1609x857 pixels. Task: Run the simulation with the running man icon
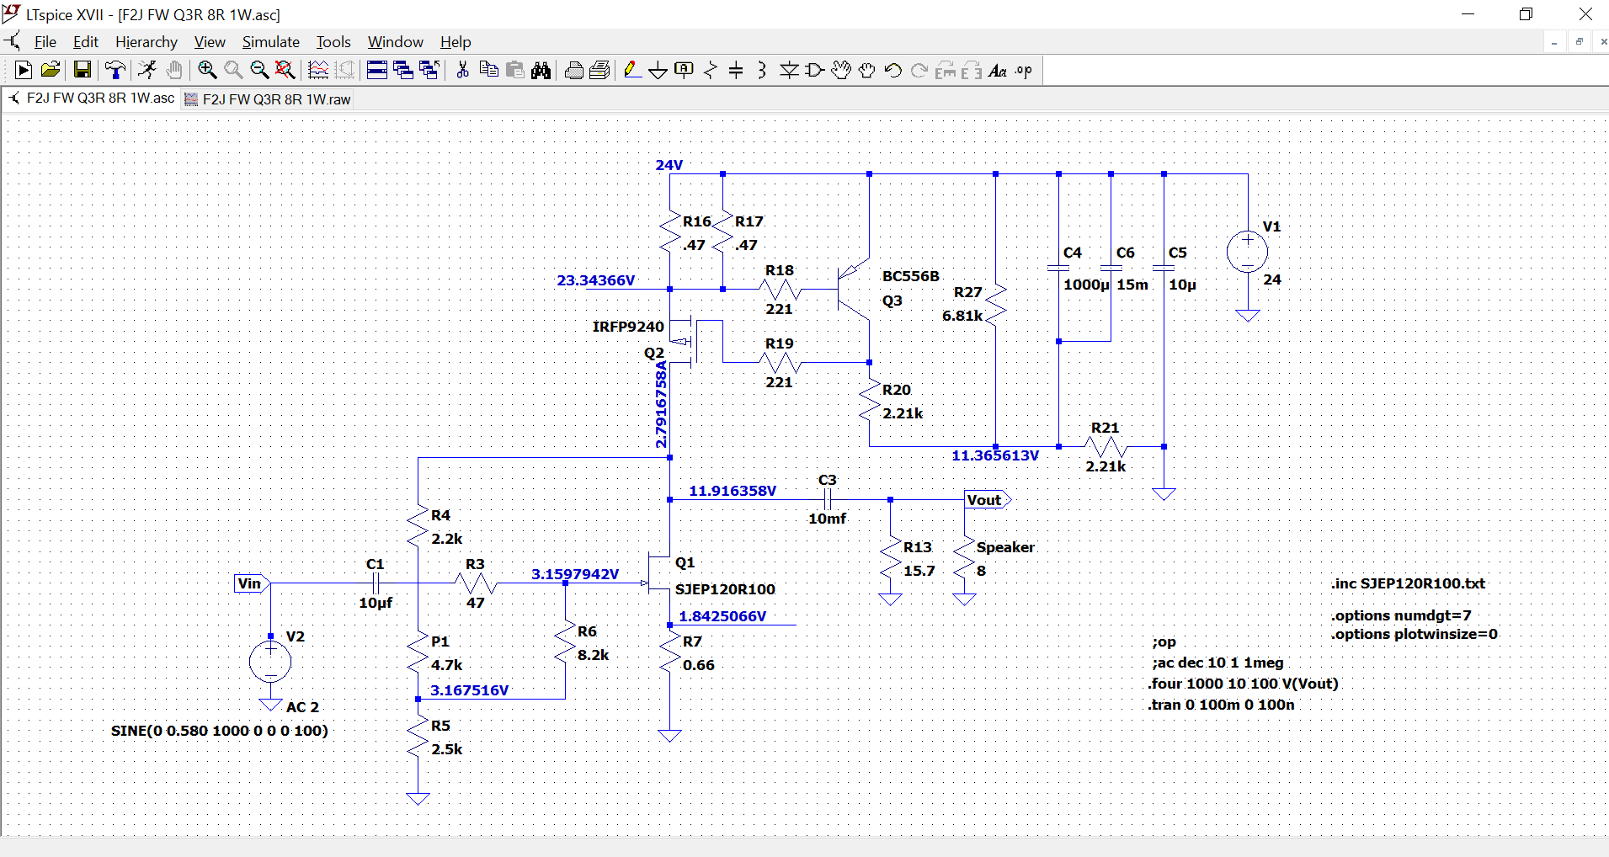click(147, 71)
